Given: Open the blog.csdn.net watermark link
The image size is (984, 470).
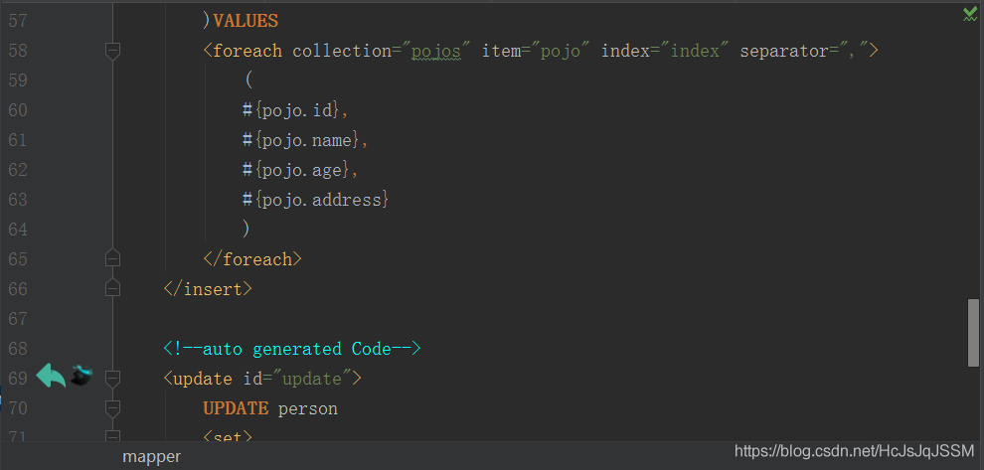Looking at the screenshot, I should (x=854, y=452).
